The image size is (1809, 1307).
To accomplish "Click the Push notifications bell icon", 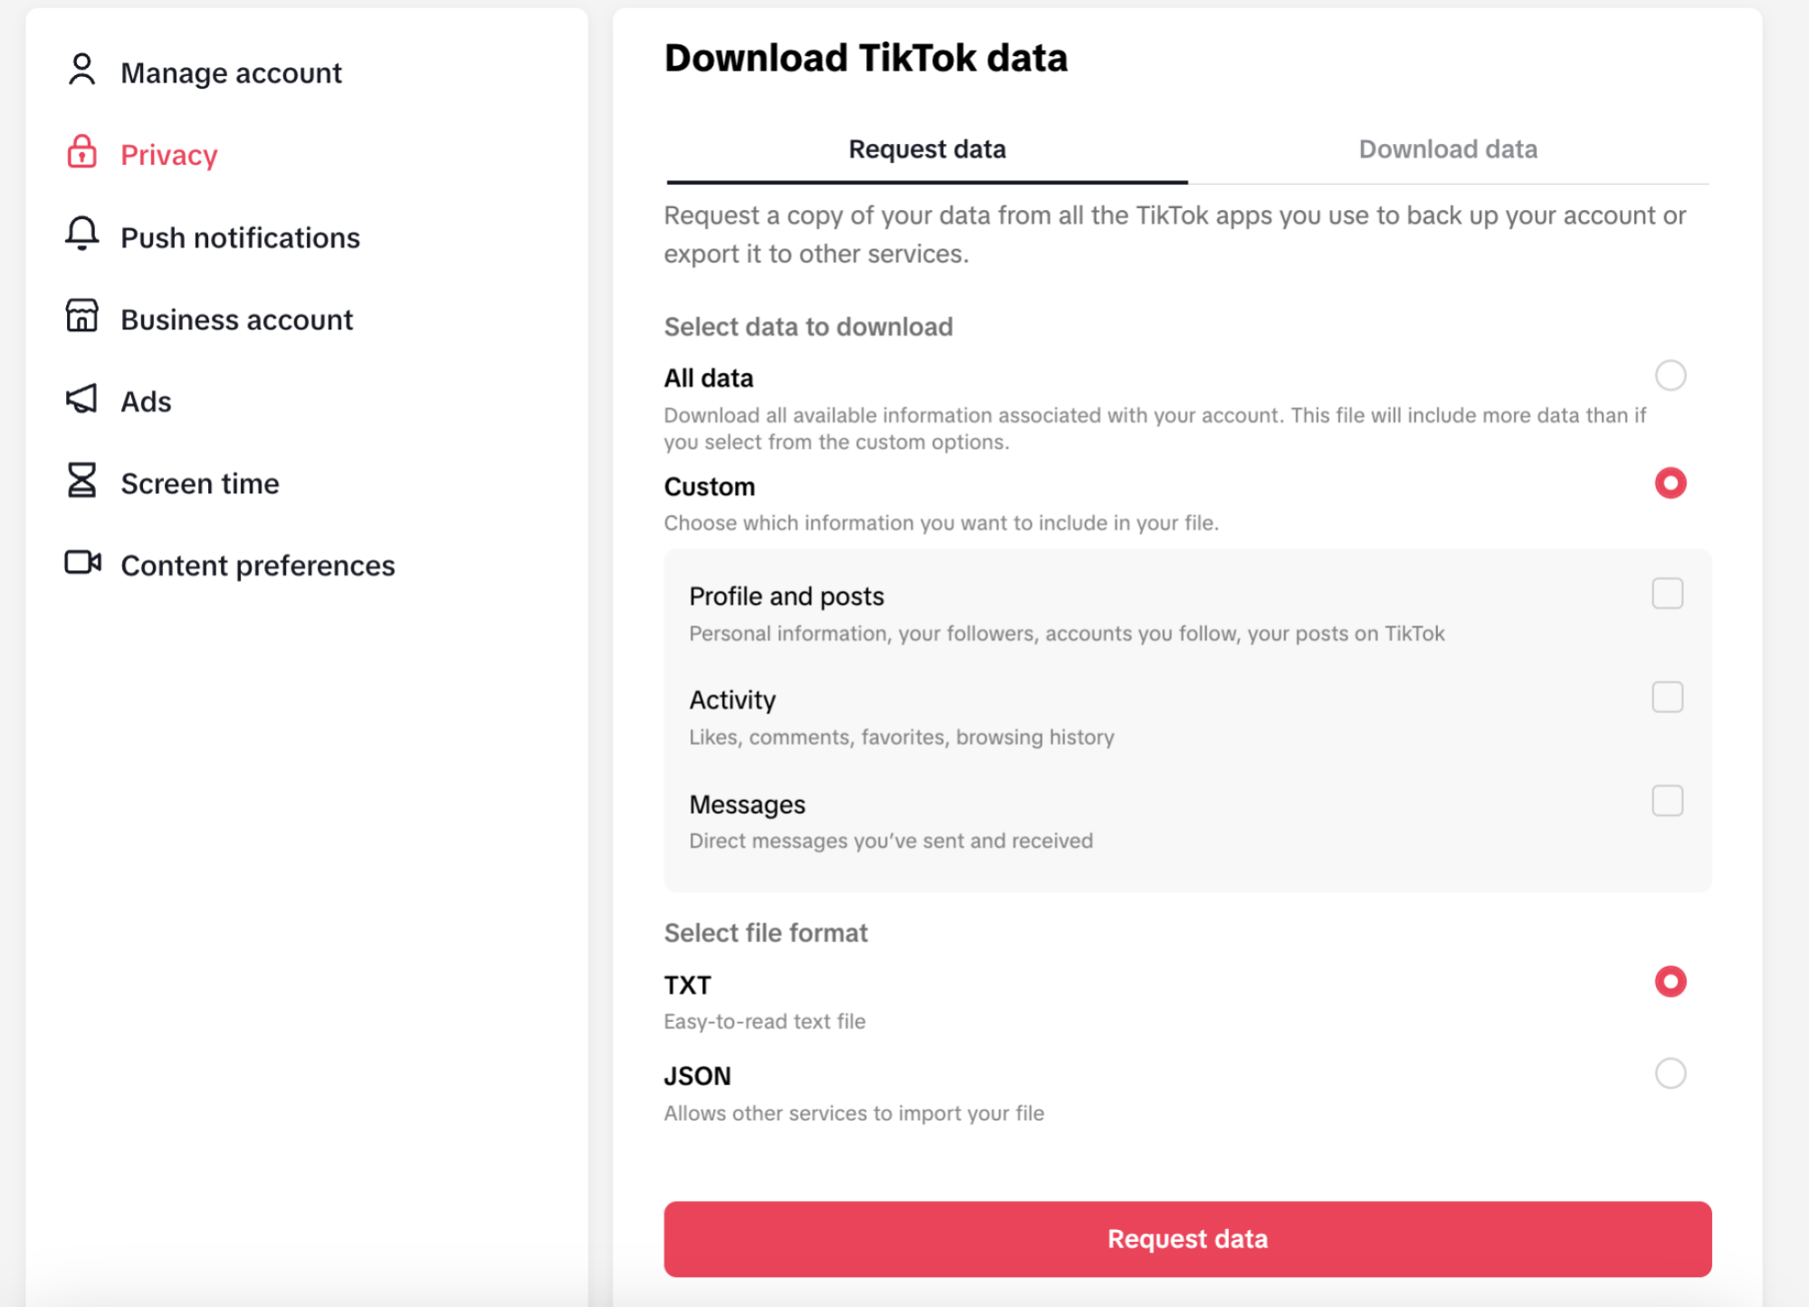I will [x=81, y=234].
